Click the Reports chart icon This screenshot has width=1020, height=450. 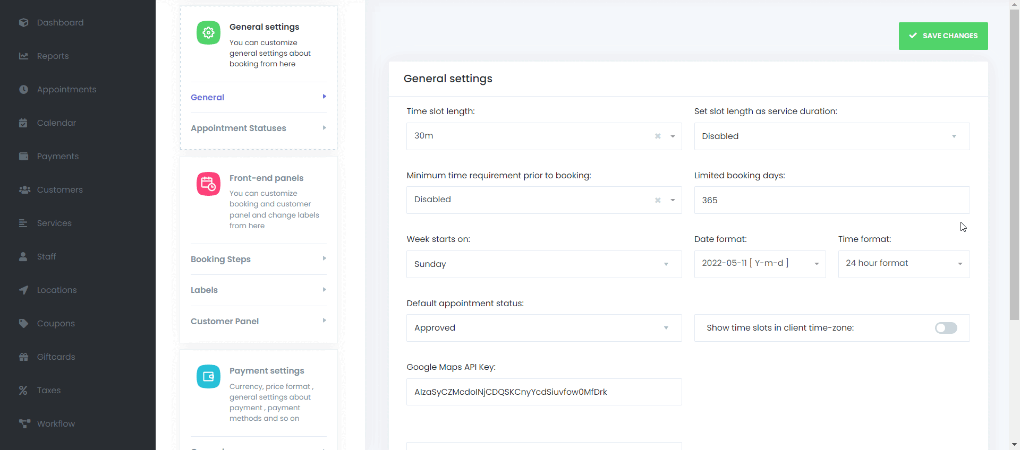point(23,56)
